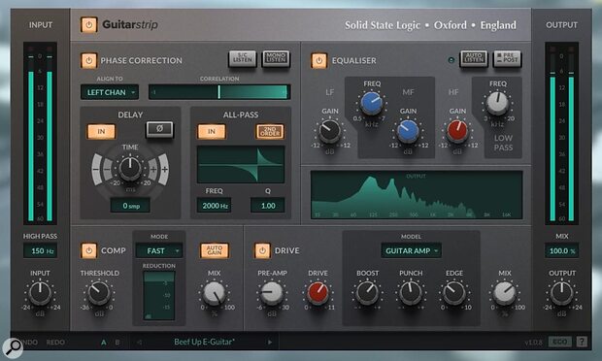Click the help question mark button
602x361 pixels.
[x=582, y=342]
